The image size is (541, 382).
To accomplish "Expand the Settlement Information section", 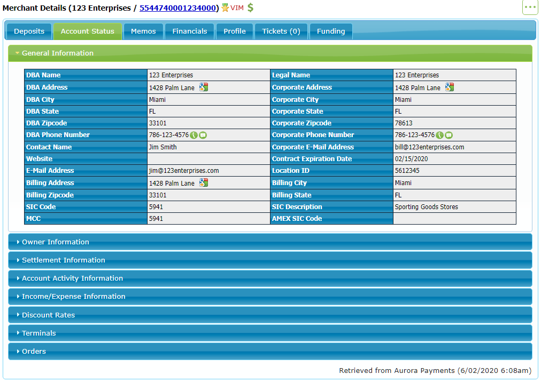I will point(270,260).
